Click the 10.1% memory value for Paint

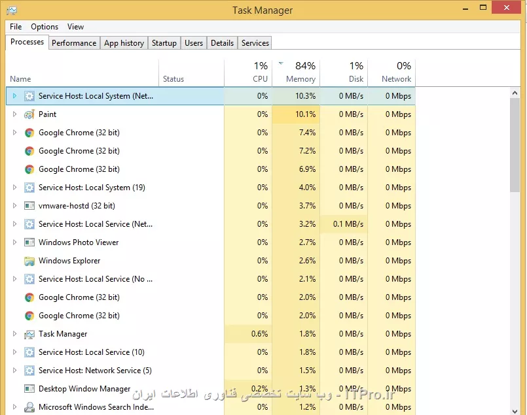coord(306,114)
